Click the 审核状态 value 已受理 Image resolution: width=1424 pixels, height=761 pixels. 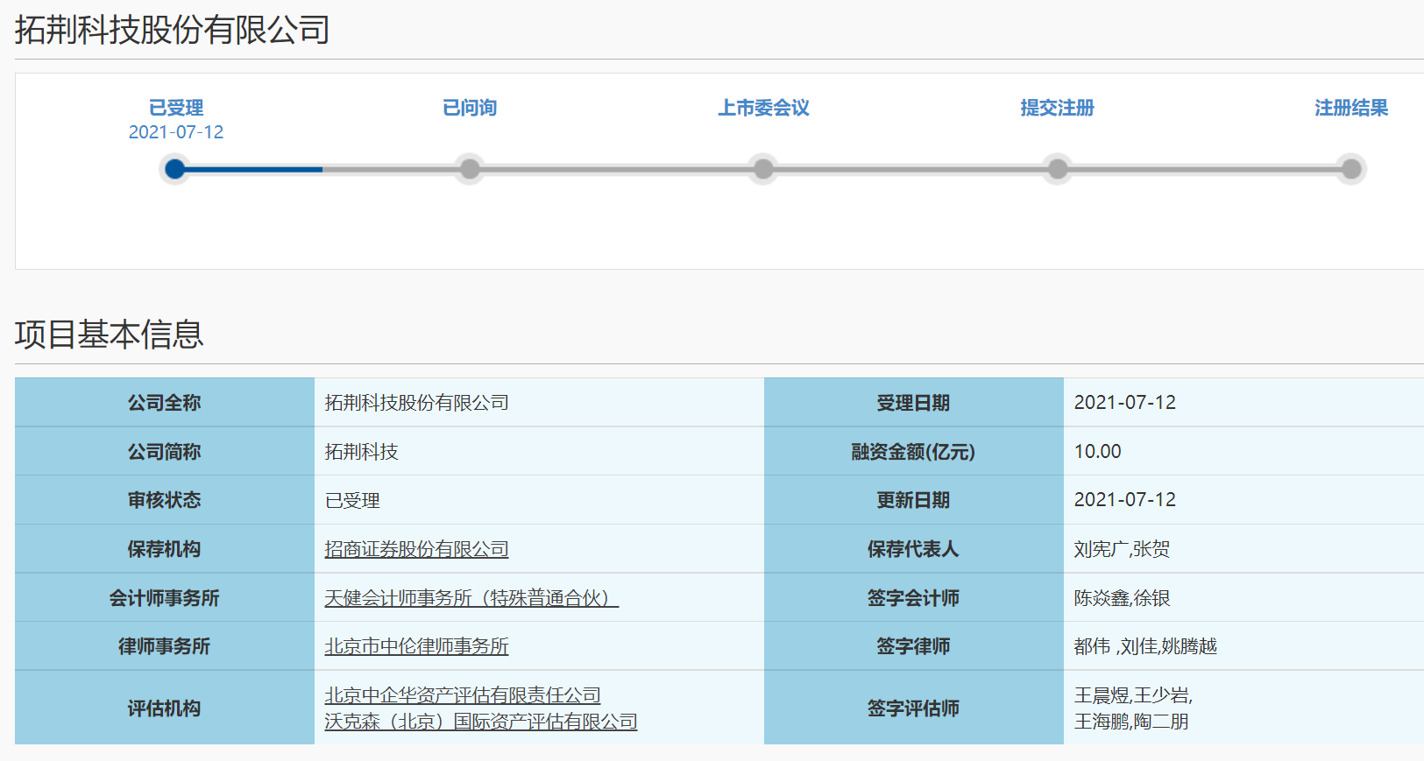pyautogui.click(x=352, y=501)
